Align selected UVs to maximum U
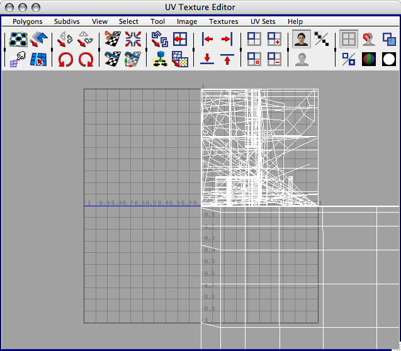The height and width of the screenshot is (351, 401). point(227,39)
